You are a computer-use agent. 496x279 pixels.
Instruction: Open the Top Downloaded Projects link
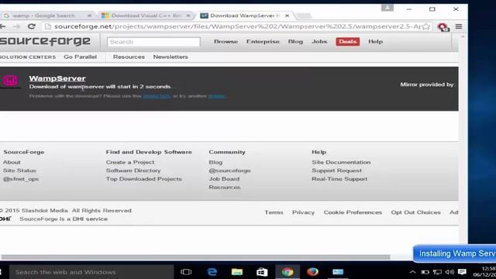(x=144, y=179)
